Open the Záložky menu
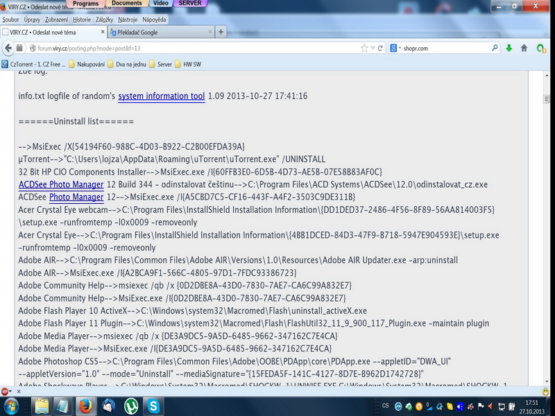Screen dimensions: 555x416 (x=105, y=20)
